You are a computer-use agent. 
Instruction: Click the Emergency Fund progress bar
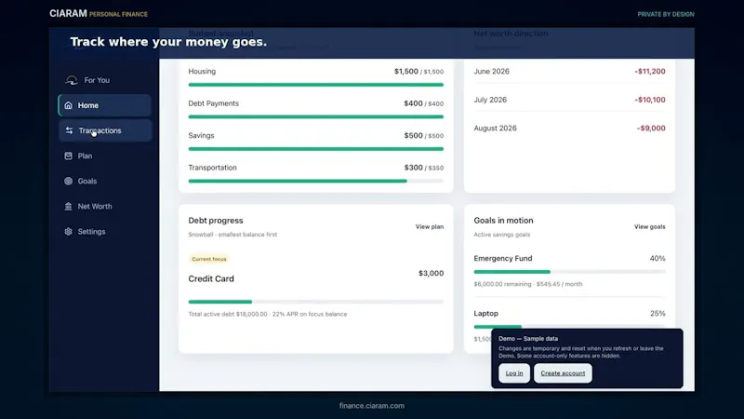(x=569, y=272)
